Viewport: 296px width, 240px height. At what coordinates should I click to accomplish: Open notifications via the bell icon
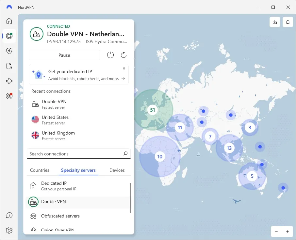coord(288,22)
